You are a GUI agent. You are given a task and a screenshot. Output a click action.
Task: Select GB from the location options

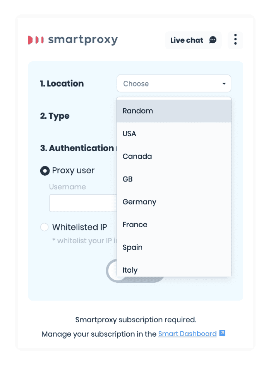tap(174, 179)
